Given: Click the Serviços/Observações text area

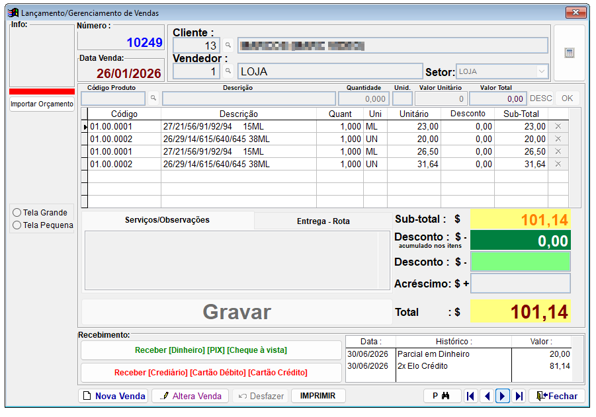Looking at the screenshot, I should [237, 260].
